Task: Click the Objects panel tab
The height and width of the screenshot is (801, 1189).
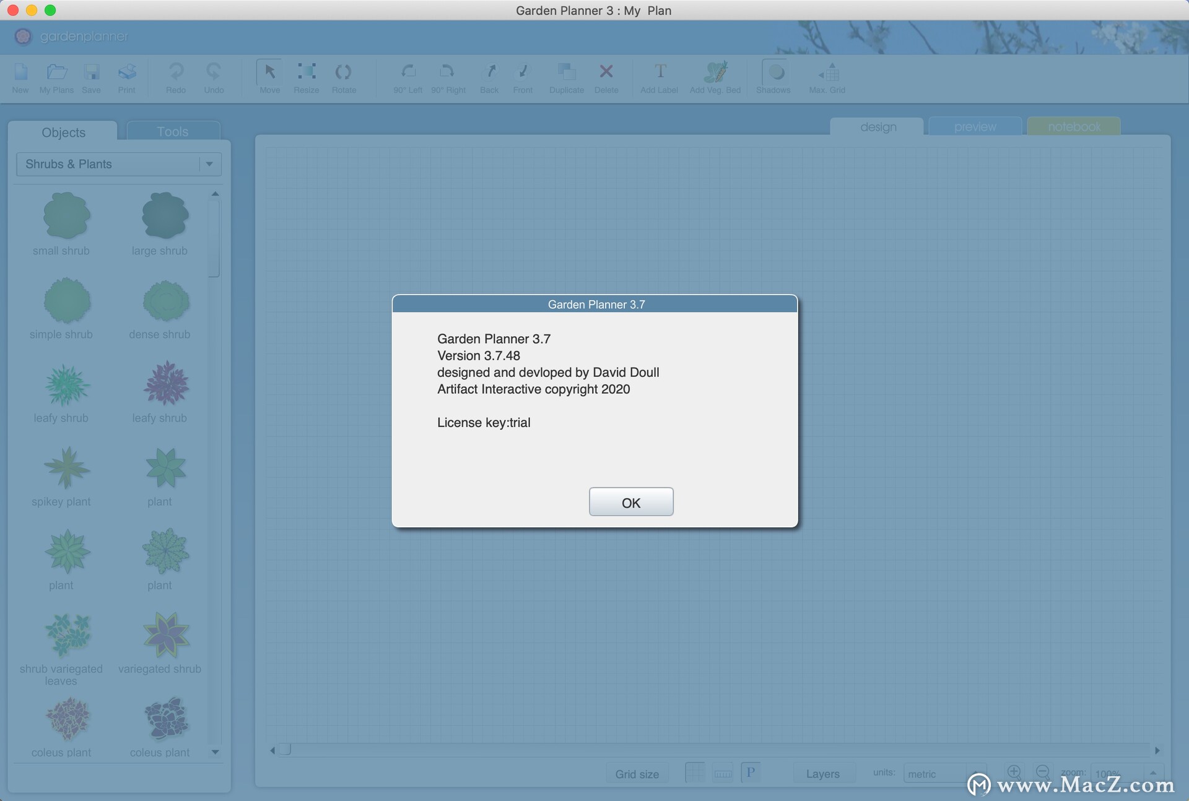Action: pos(63,131)
